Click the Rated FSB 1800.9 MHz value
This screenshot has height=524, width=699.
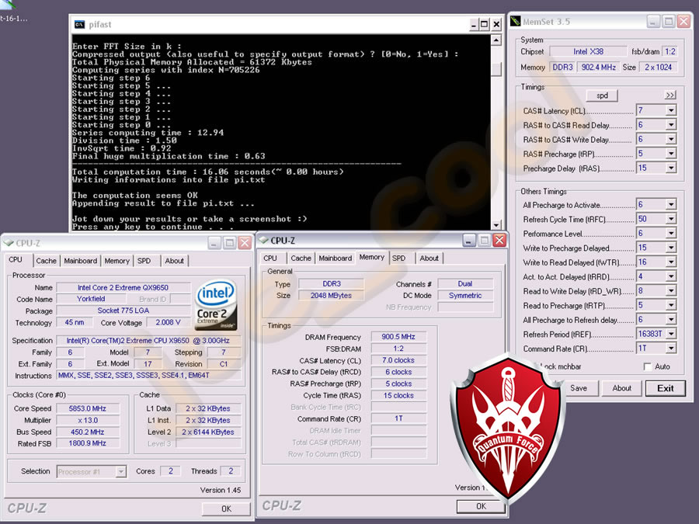pyautogui.click(x=87, y=443)
